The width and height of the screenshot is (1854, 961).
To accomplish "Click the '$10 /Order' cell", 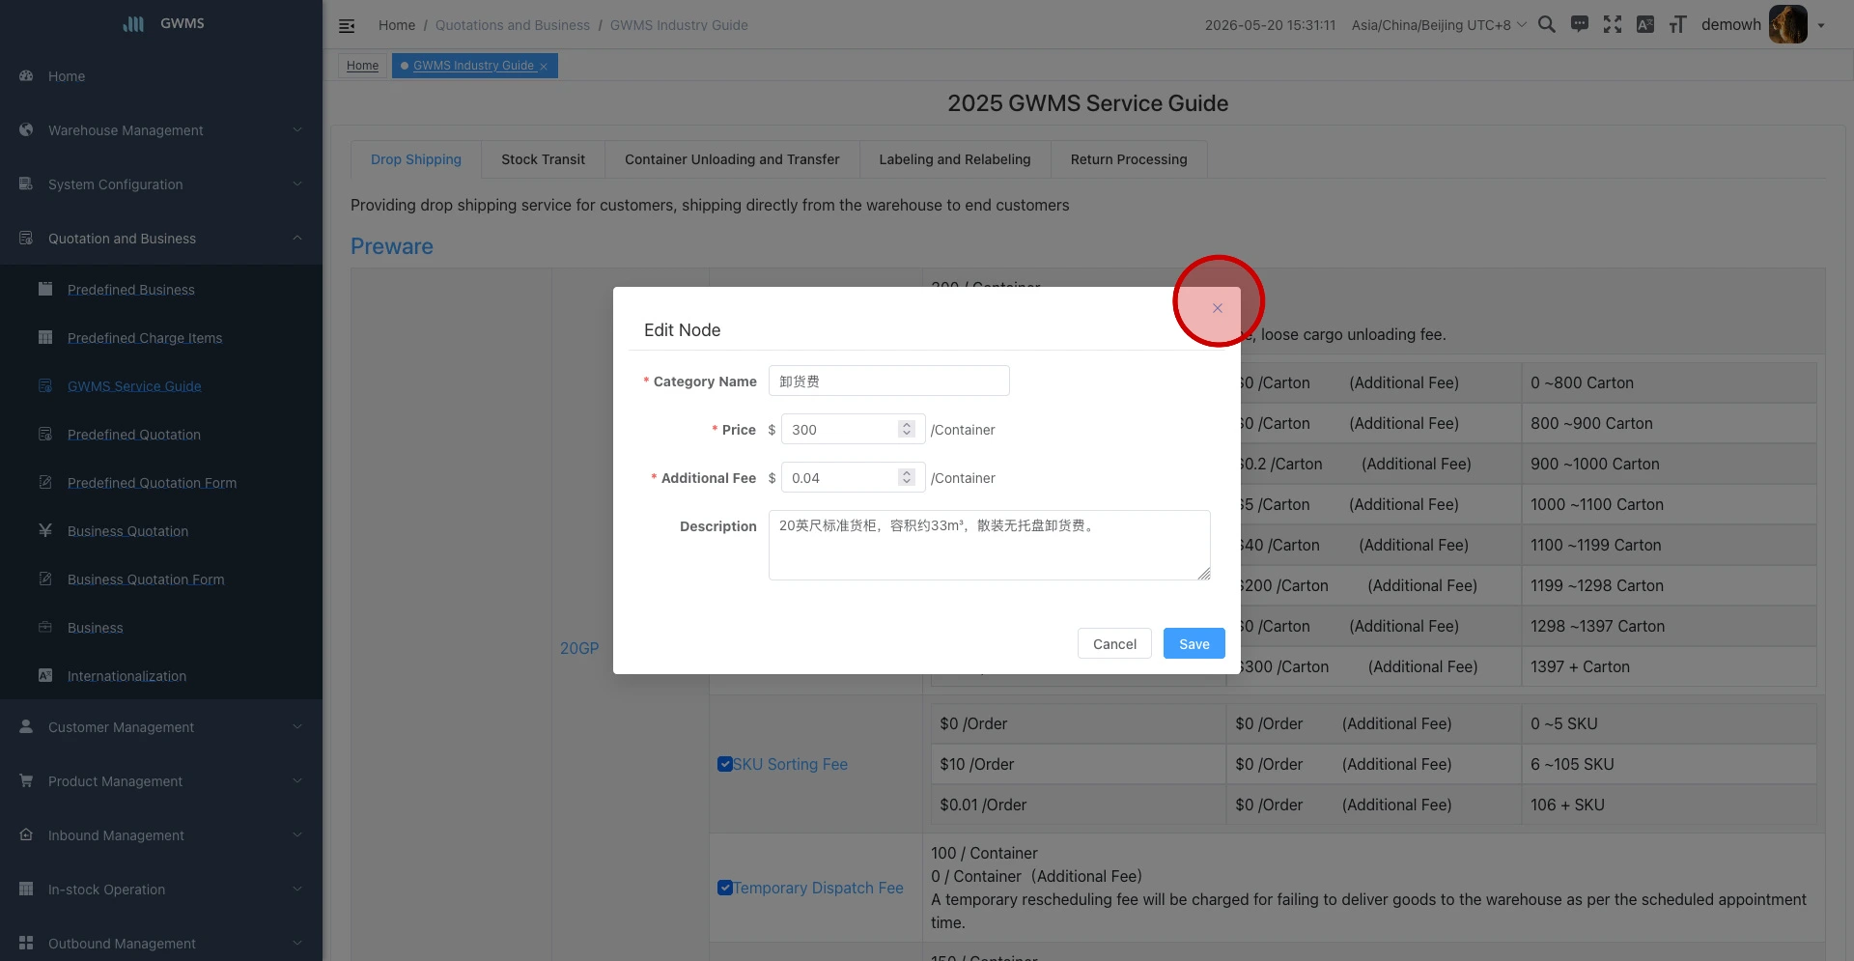I will click(x=1079, y=764).
